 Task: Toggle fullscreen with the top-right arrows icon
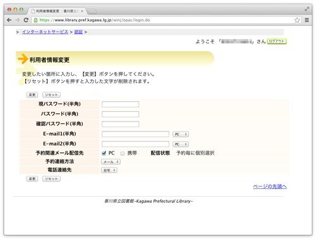pyautogui.click(x=307, y=9)
